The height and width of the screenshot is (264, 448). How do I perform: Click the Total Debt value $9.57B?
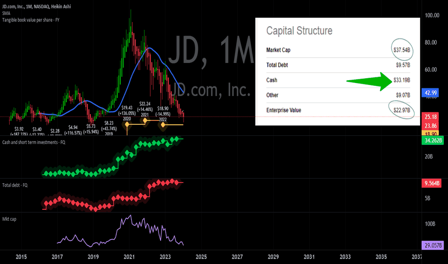(403, 65)
